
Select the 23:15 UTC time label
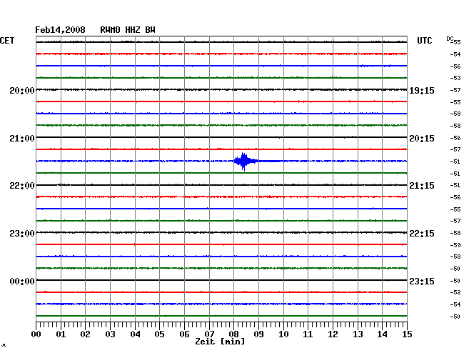tap(422, 281)
